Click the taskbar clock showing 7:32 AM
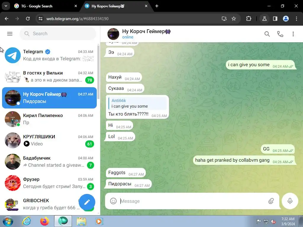Image resolution: width=303 pixels, height=227 pixels. pyautogui.click(x=288, y=221)
